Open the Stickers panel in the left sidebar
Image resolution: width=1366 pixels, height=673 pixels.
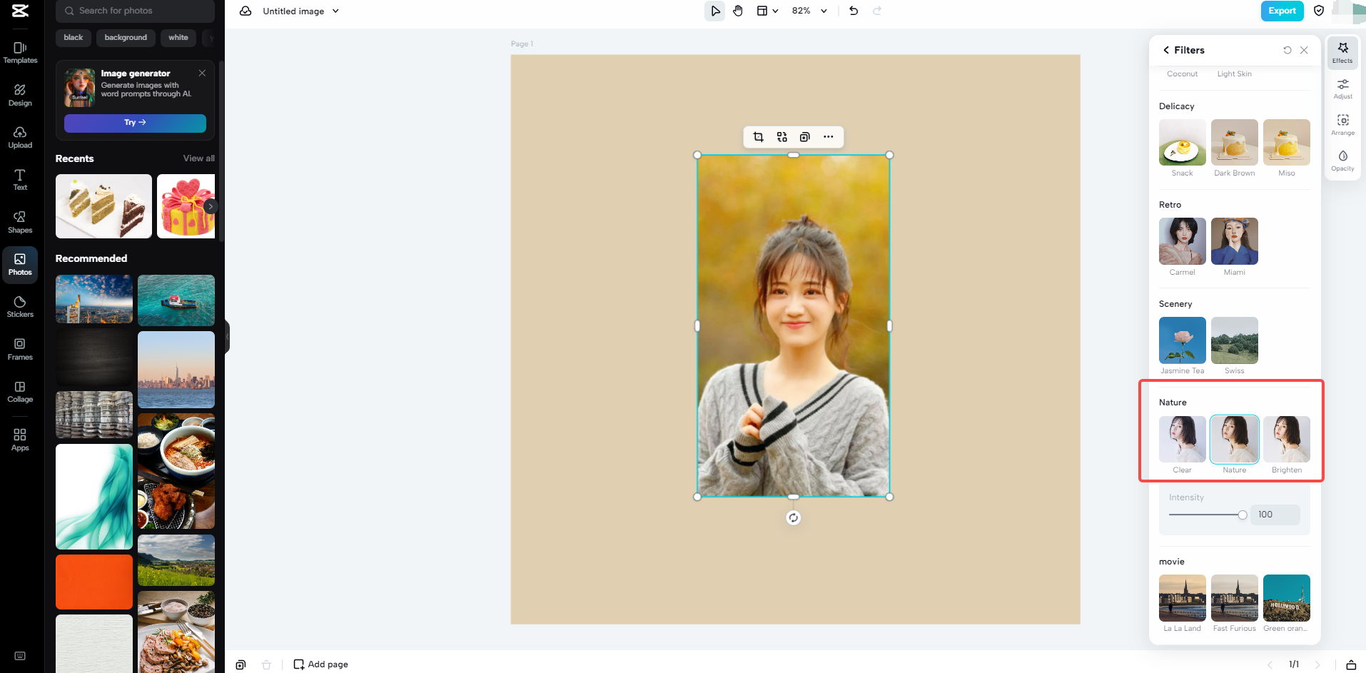[19, 305]
